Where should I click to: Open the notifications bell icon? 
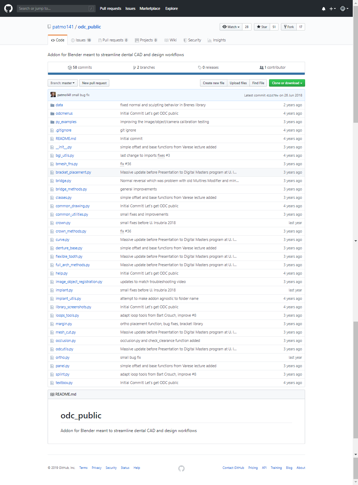coord(323,9)
